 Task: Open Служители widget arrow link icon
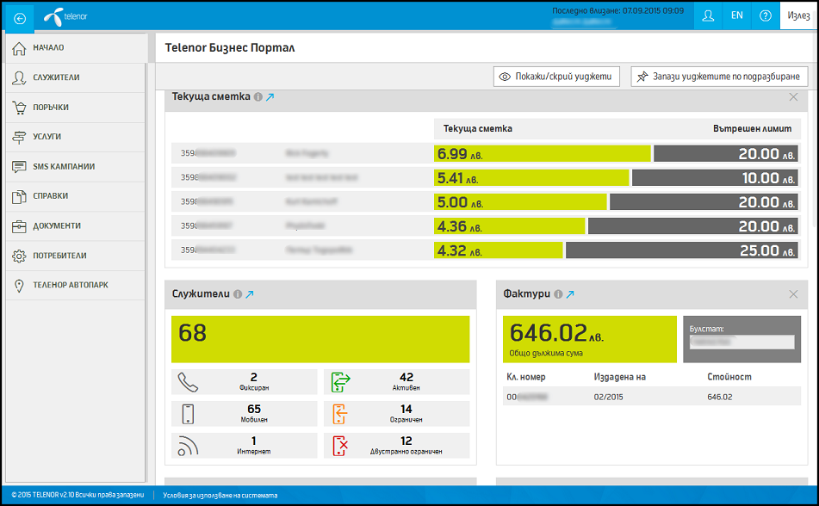[250, 294]
